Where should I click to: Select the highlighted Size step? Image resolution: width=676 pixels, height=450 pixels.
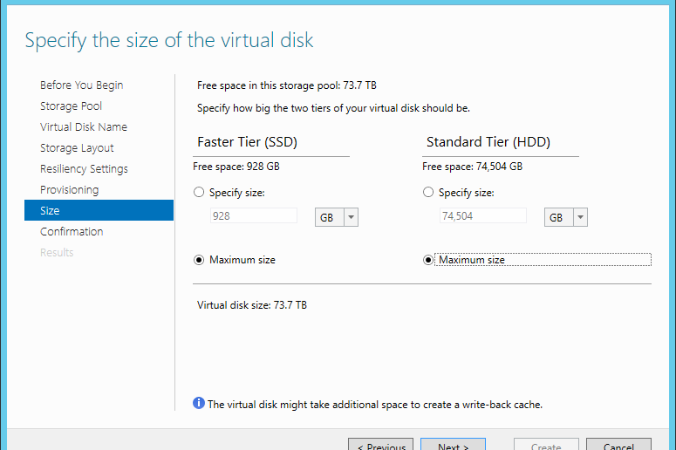99,210
